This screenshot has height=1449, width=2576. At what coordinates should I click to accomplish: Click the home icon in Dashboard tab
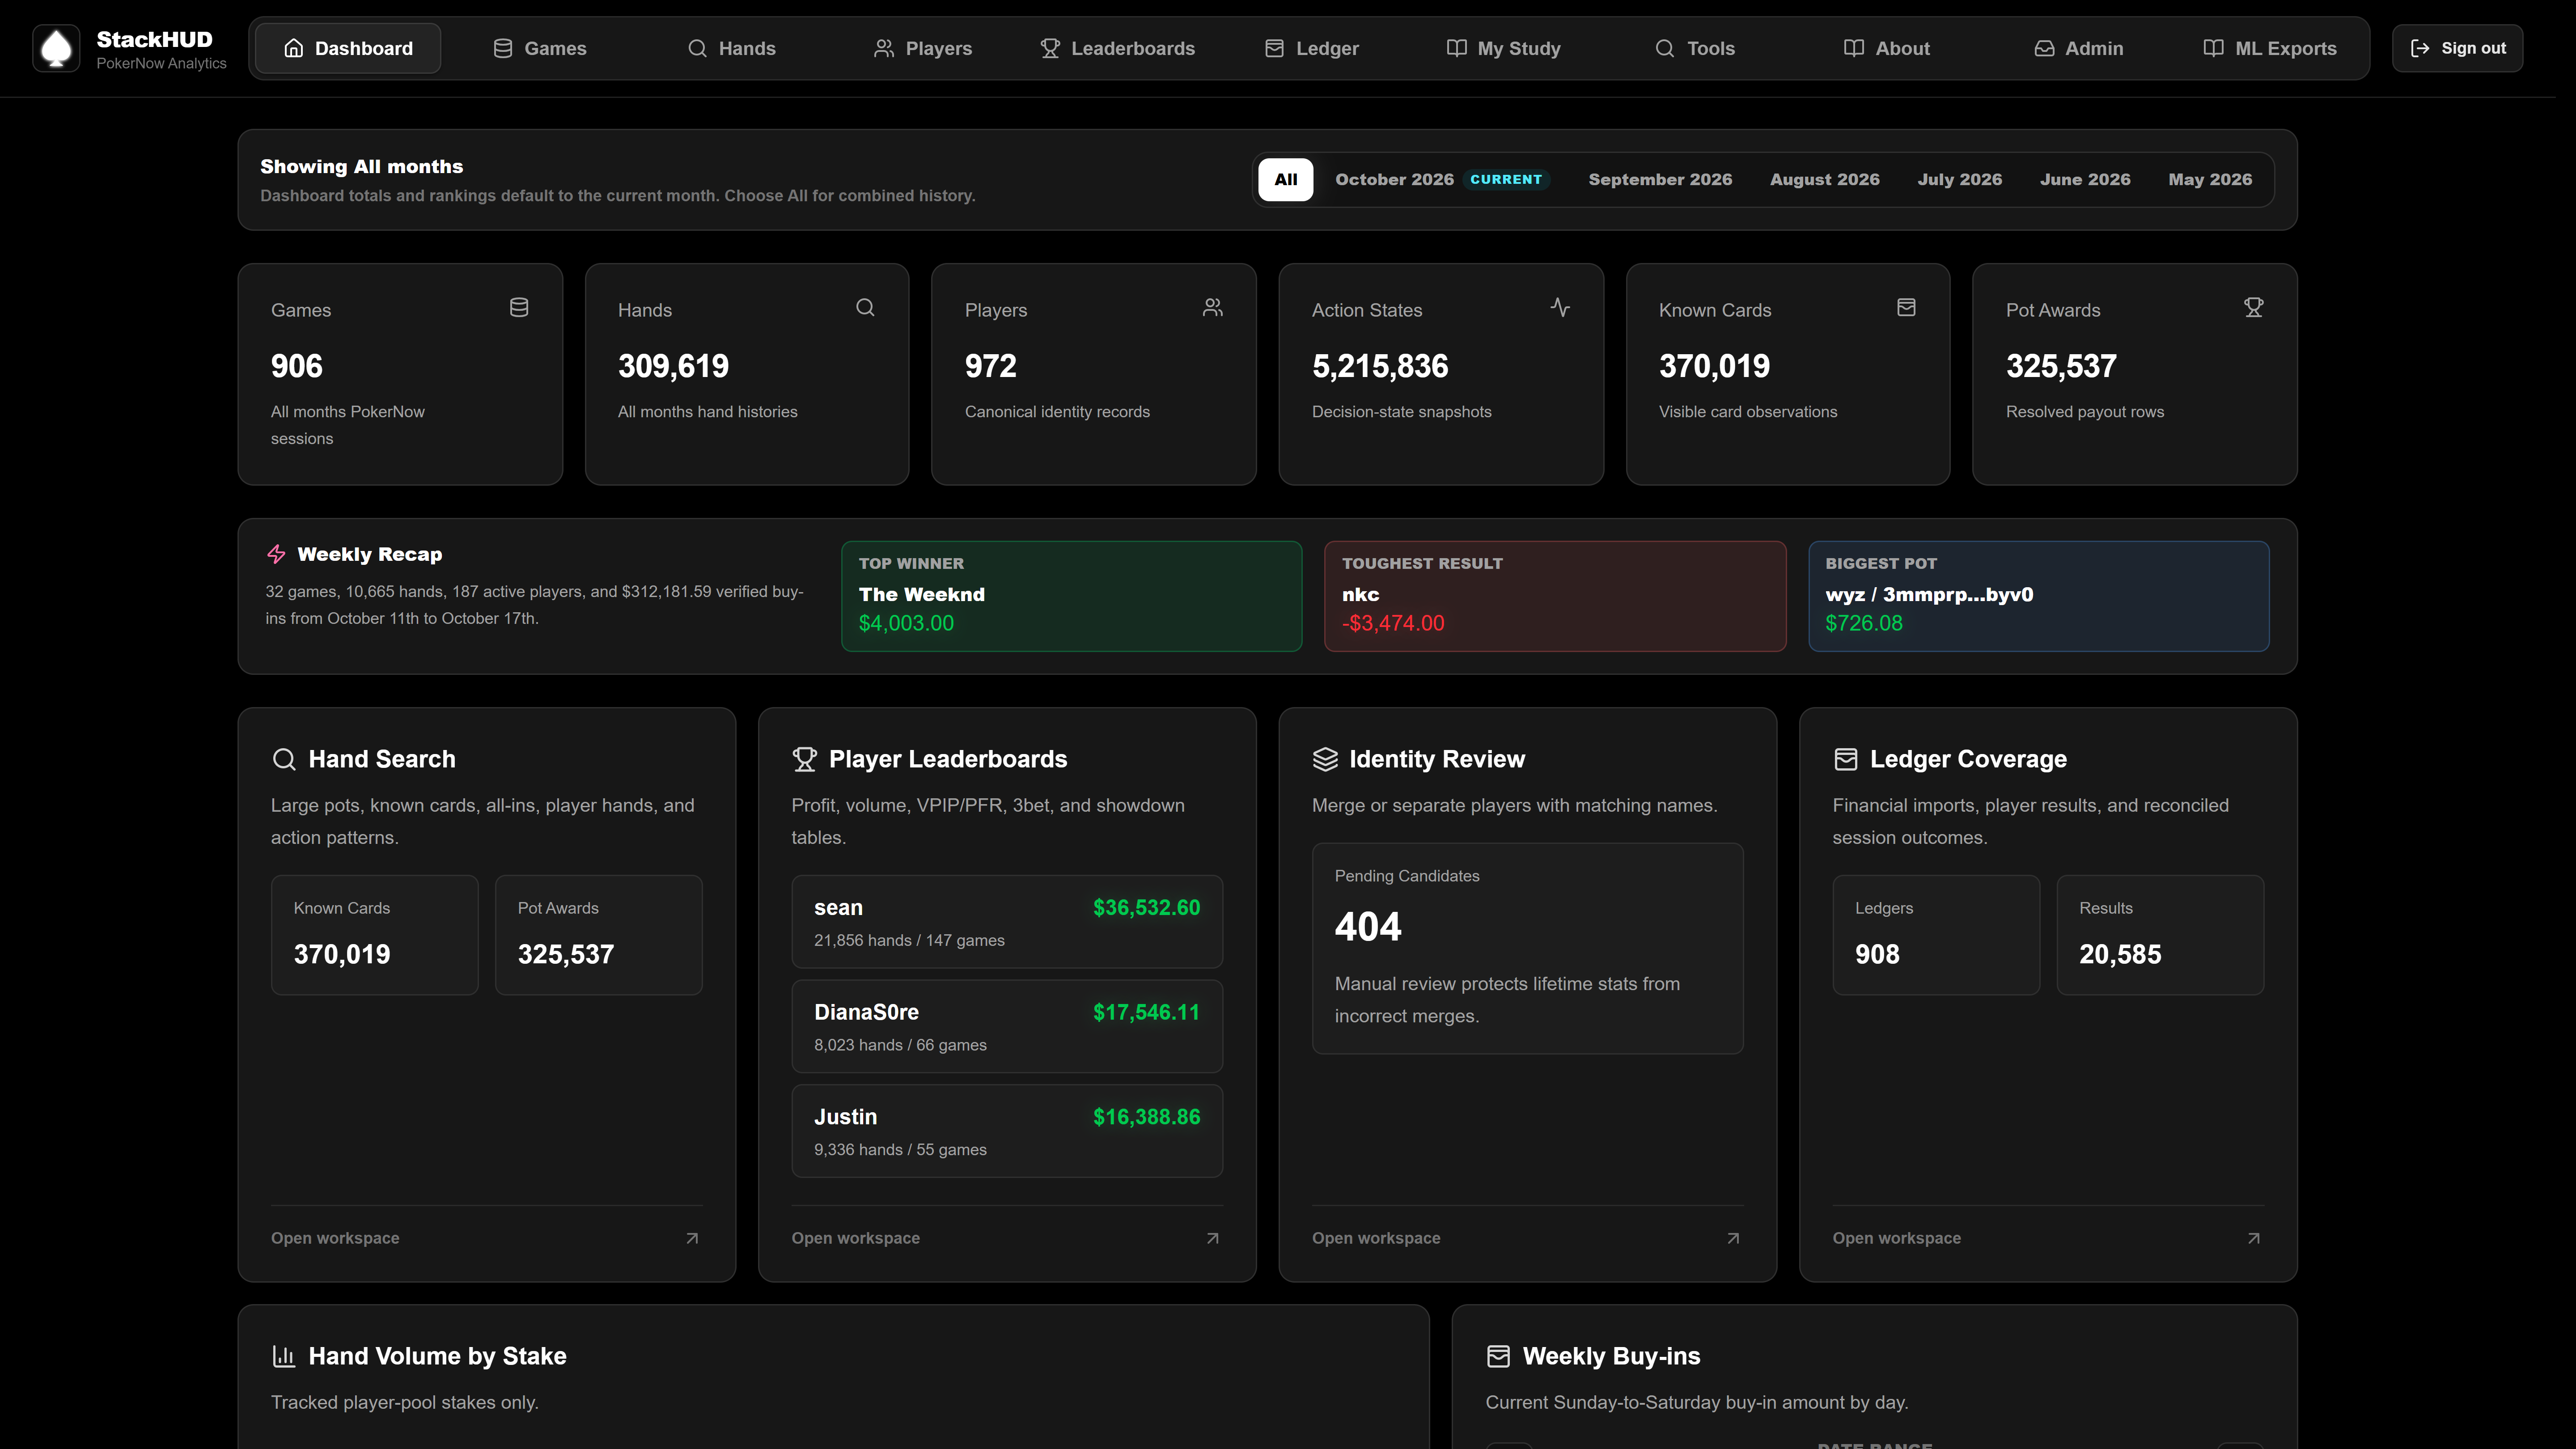click(293, 48)
